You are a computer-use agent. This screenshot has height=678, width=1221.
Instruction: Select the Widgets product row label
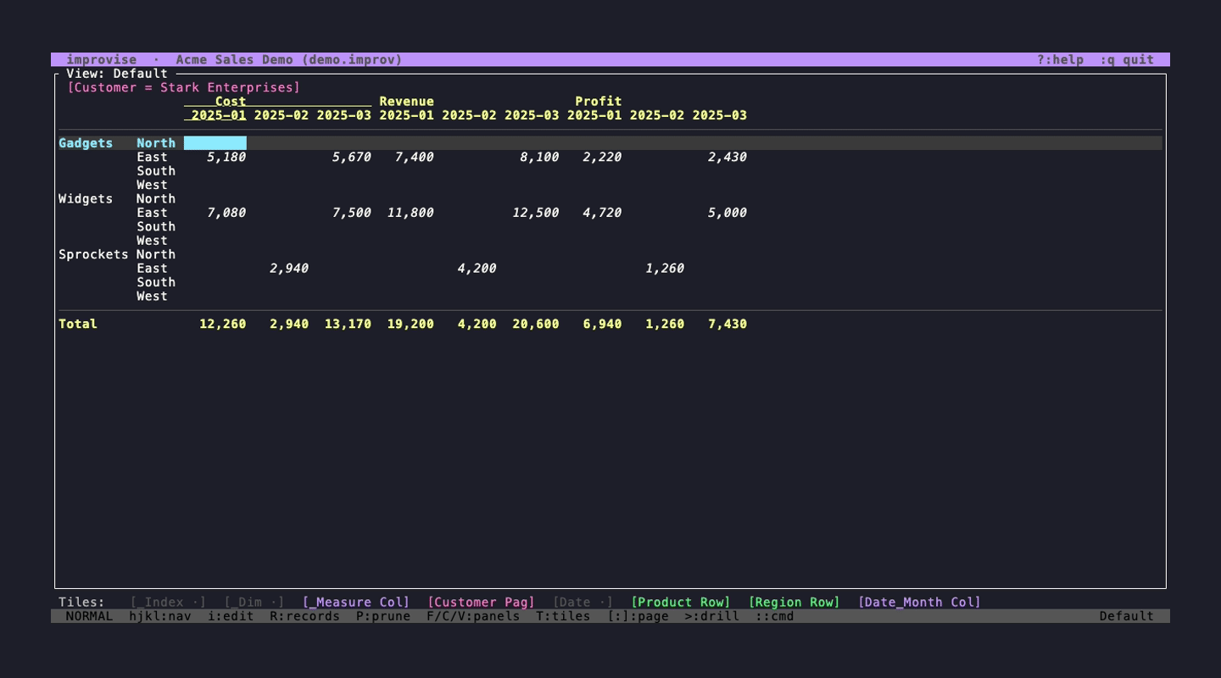86,199
